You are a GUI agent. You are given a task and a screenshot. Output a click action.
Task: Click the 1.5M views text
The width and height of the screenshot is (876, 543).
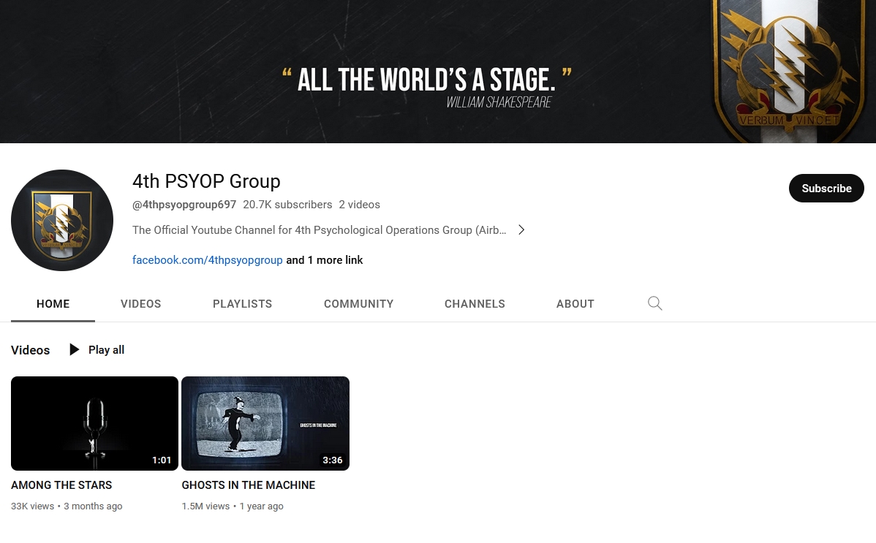[205, 506]
